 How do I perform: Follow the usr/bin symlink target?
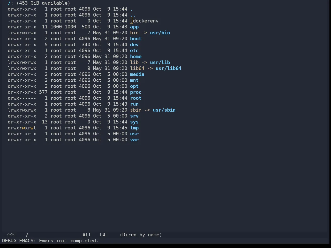click(160, 33)
